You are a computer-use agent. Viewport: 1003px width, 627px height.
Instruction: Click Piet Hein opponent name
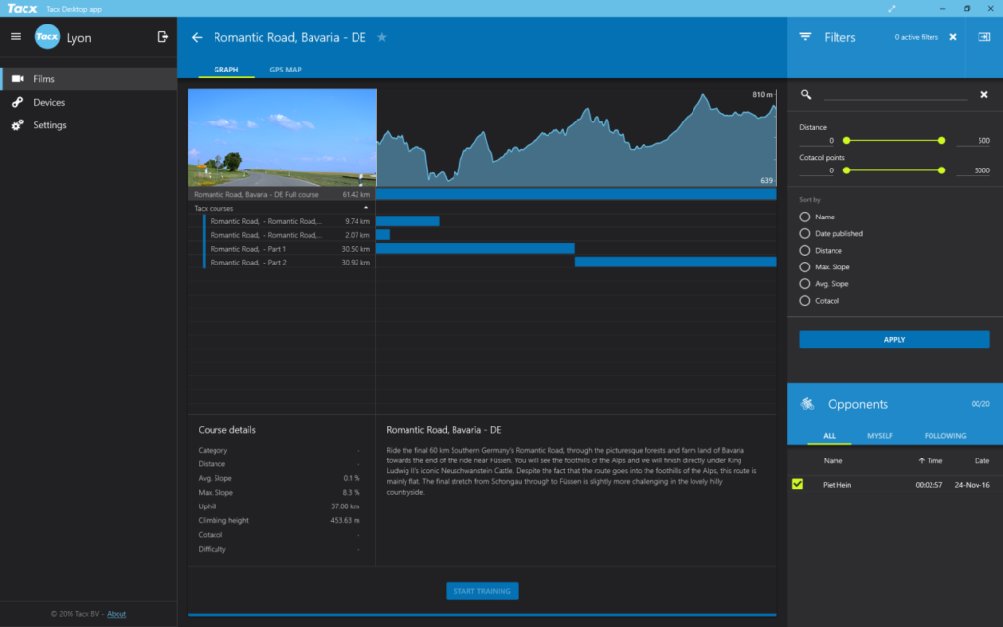click(x=836, y=485)
